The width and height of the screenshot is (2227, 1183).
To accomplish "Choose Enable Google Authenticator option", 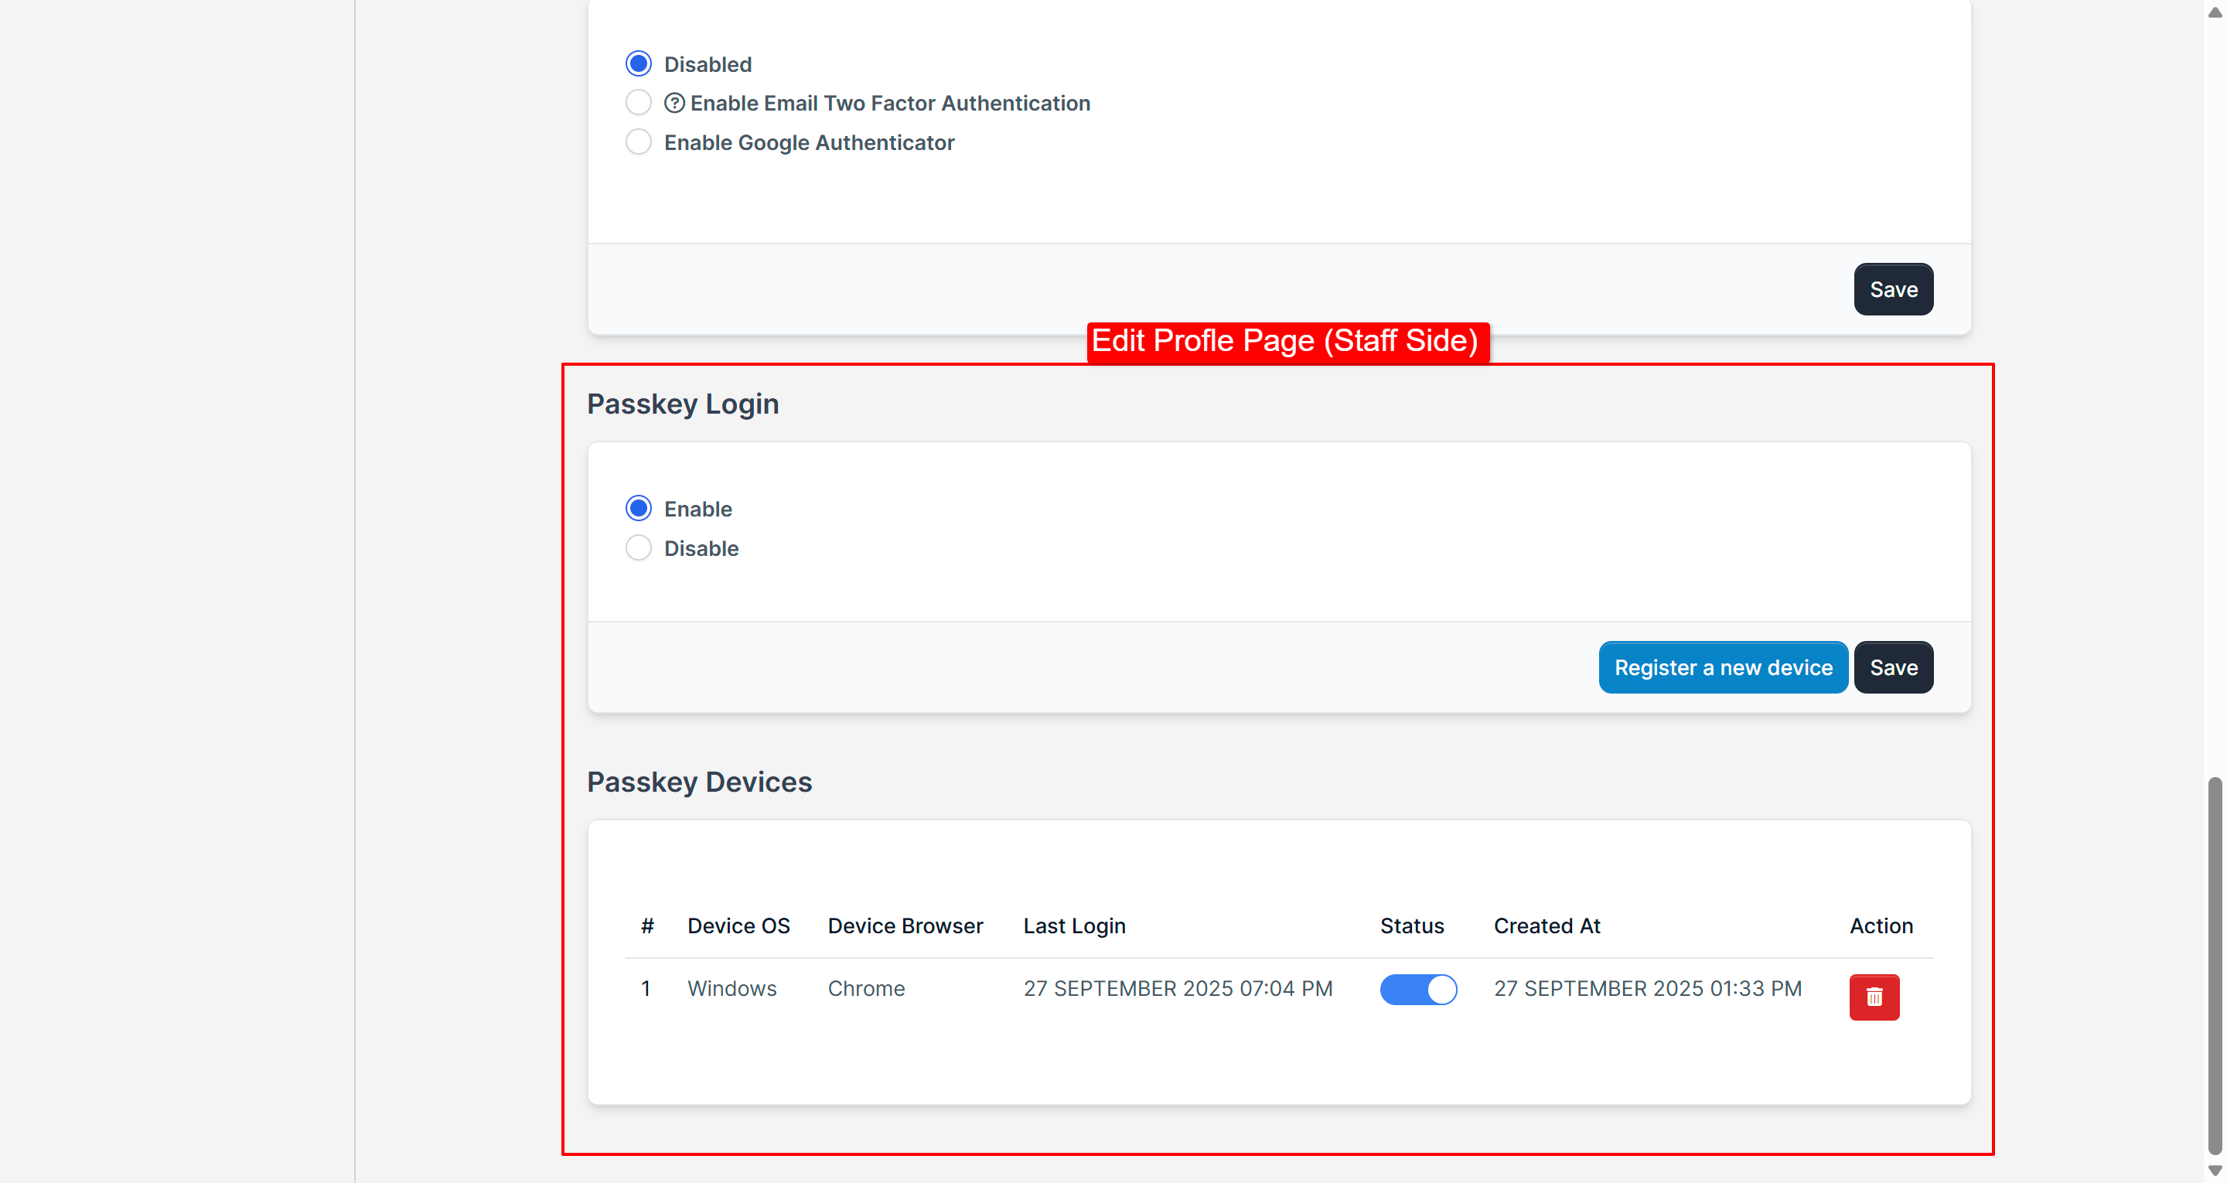I will pos(638,141).
